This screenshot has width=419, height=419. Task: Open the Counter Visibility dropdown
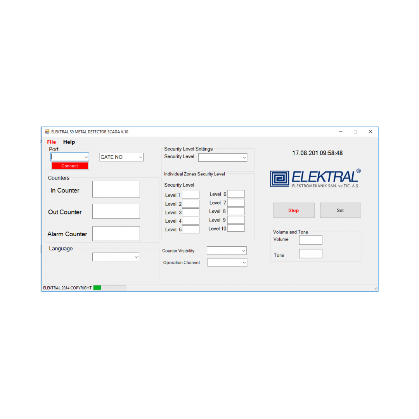(227, 251)
